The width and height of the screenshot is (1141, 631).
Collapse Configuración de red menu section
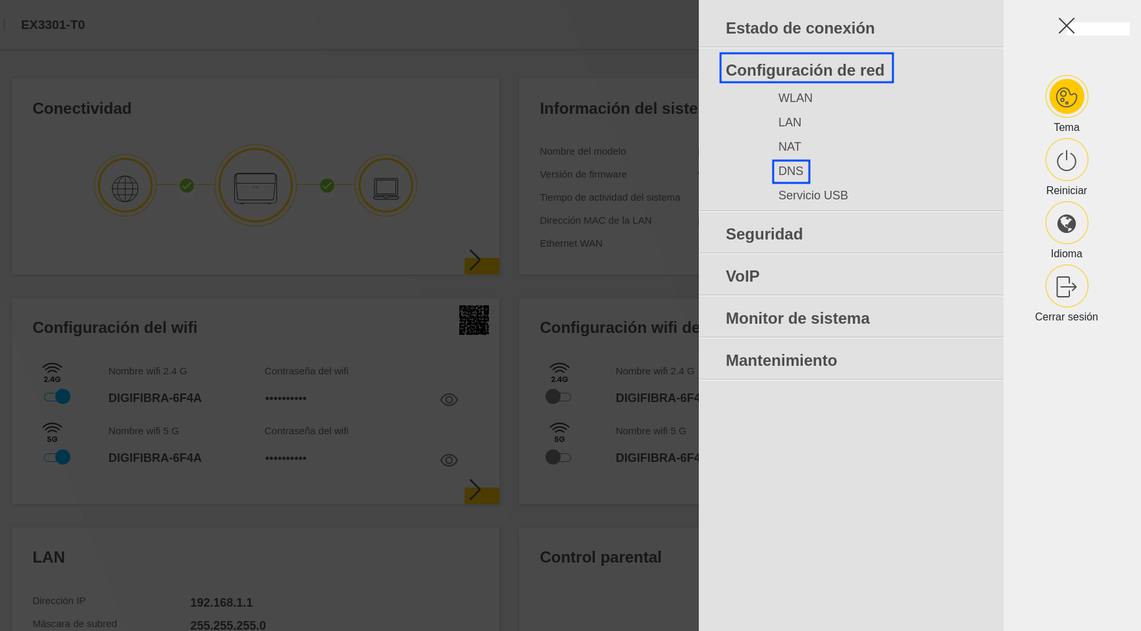pos(805,70)
